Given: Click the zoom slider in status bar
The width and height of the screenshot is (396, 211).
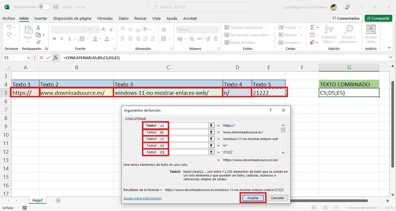Looking at the screenshot, I should [x=362, y=208].
